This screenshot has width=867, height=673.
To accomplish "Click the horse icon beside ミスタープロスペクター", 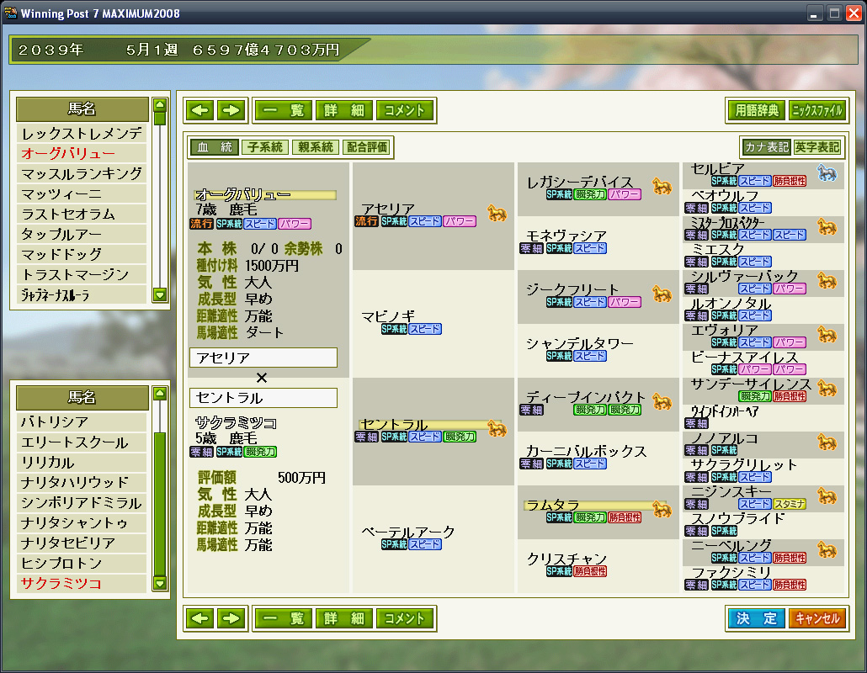I will tap(827, 226).
